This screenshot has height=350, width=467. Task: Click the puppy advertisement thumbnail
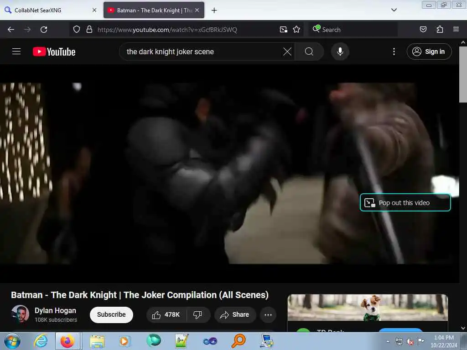point(368,308)
